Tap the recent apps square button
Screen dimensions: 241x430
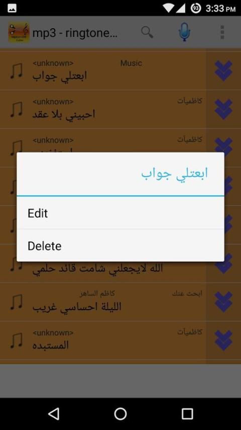point(187,413)
